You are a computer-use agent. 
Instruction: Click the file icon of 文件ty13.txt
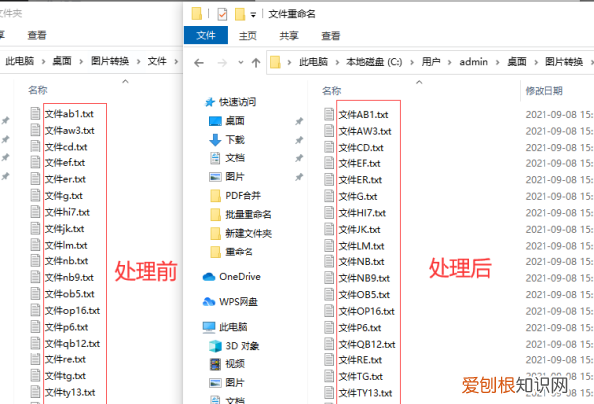35,392
